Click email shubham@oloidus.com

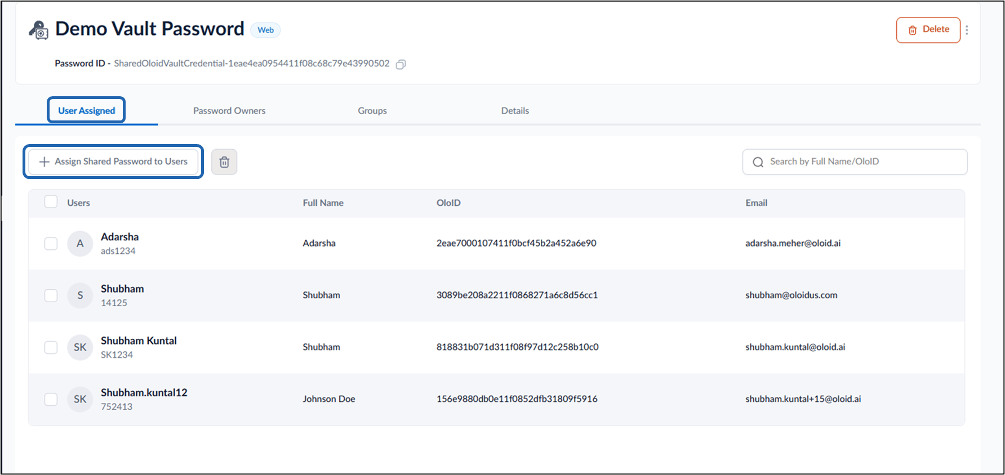click(x=791, y=295)
